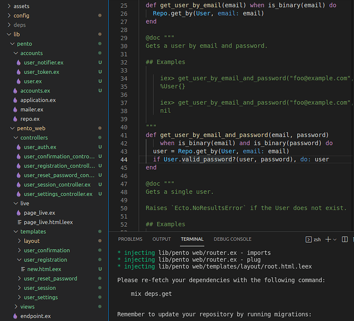
Task: Click '## Examples' heading on line 32
Action: [165, 62]
